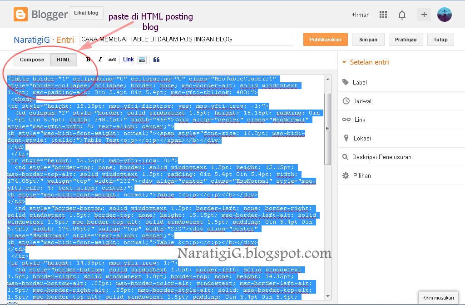
Task: Click the editor scrollbar down arrow
Action: [x=328, y=296]
